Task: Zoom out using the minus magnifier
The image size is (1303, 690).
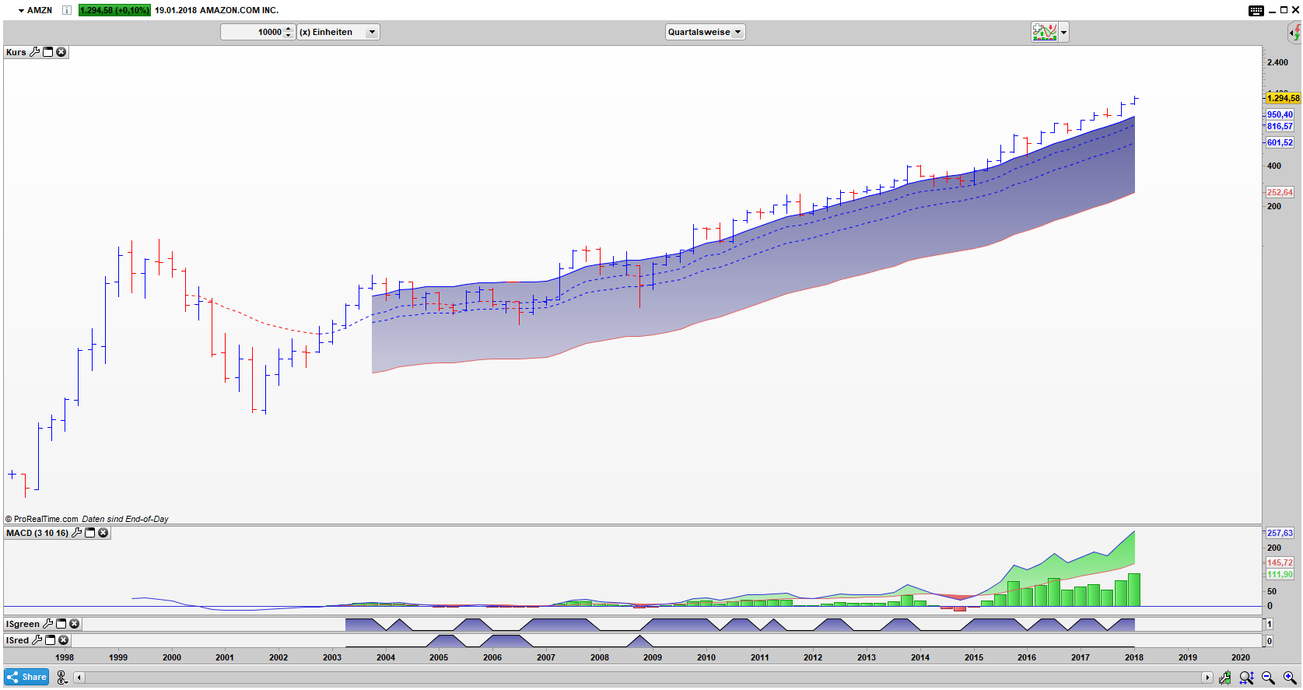Action: click(1268, 678)
